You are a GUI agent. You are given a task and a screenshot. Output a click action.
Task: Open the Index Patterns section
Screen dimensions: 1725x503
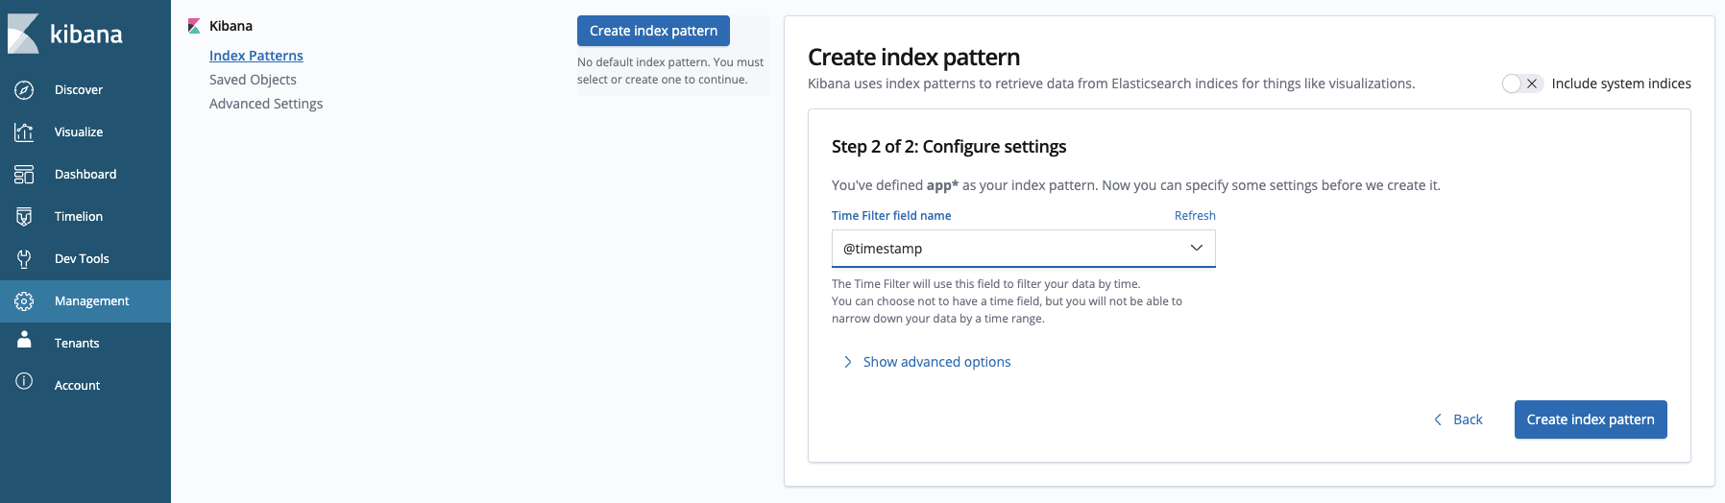[x=255, y=56]
